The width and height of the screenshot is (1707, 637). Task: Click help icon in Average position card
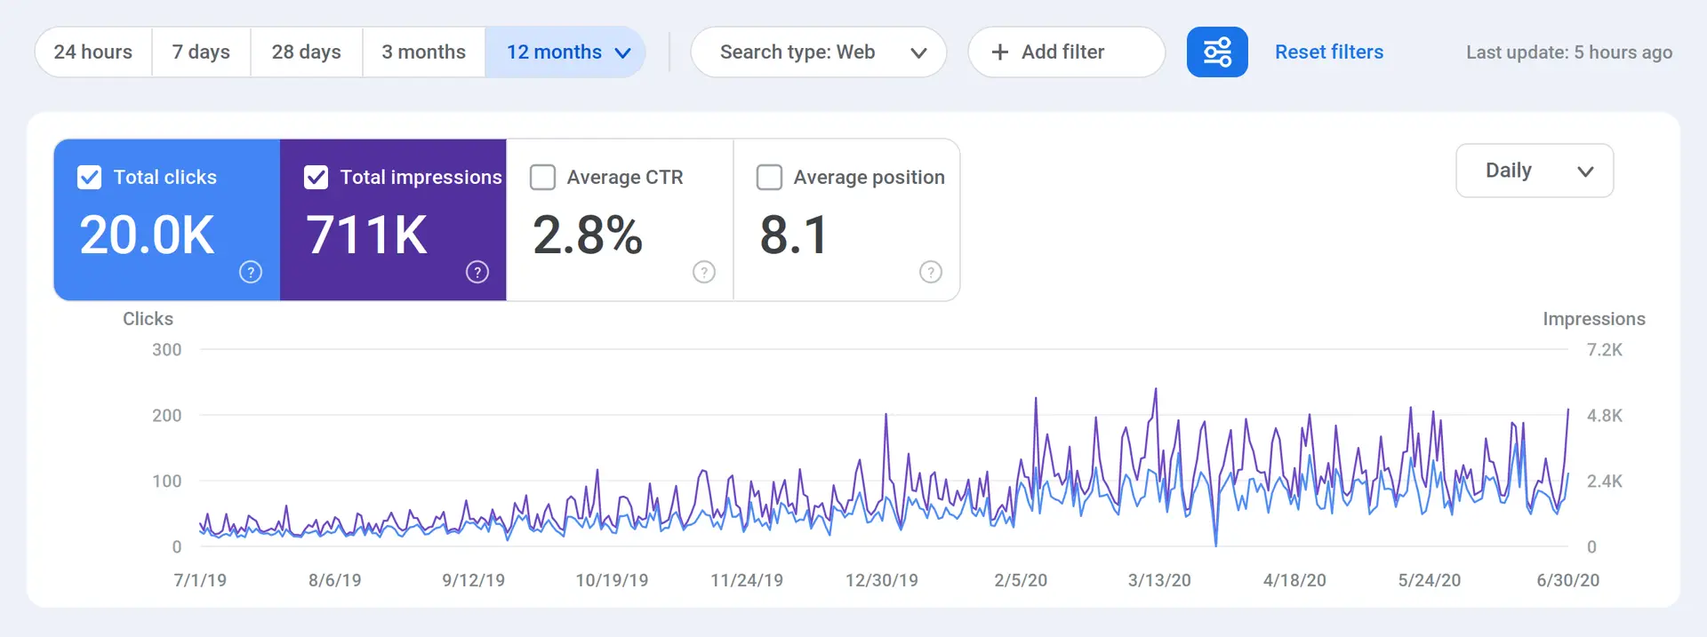(931, 272)
